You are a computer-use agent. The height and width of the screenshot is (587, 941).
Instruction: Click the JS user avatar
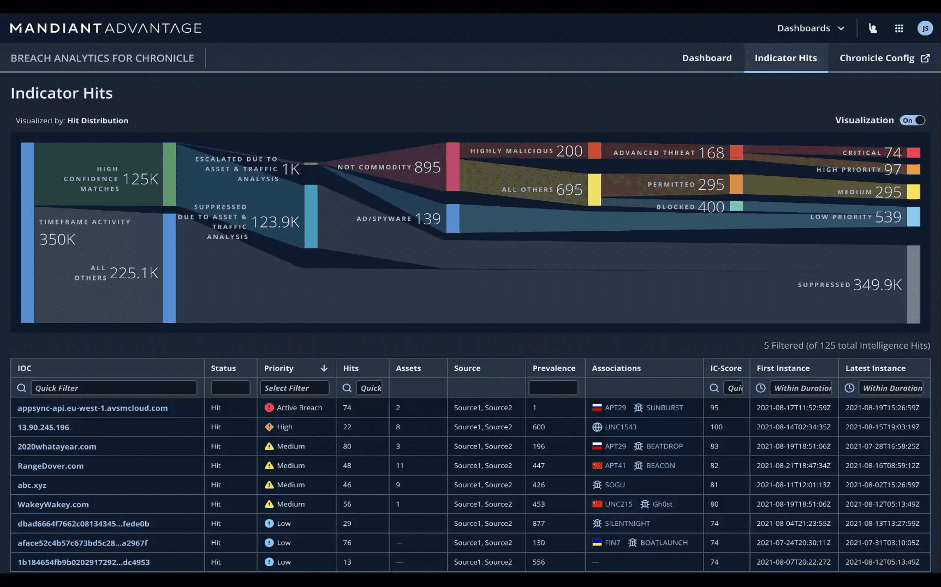(x=925, y=28)
